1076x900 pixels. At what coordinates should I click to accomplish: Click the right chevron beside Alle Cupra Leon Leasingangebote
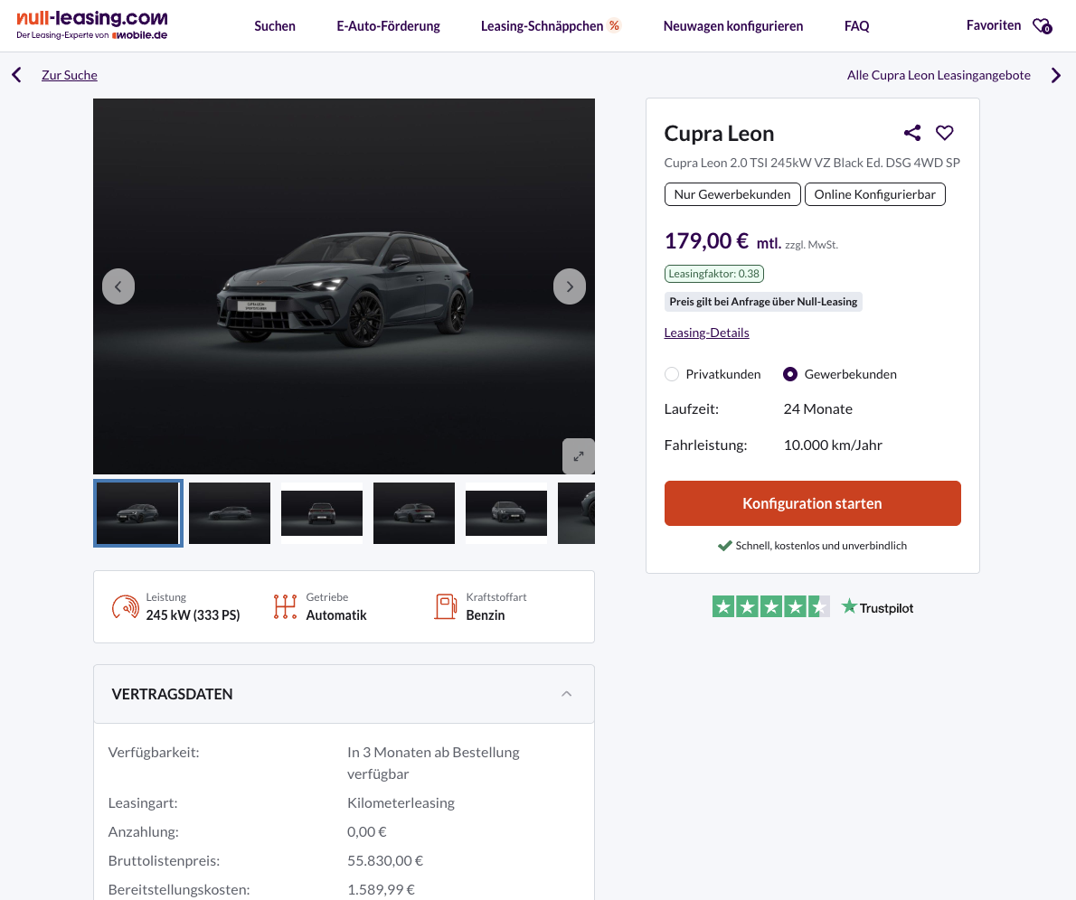pyautogui.click(x=1056, y=75)
